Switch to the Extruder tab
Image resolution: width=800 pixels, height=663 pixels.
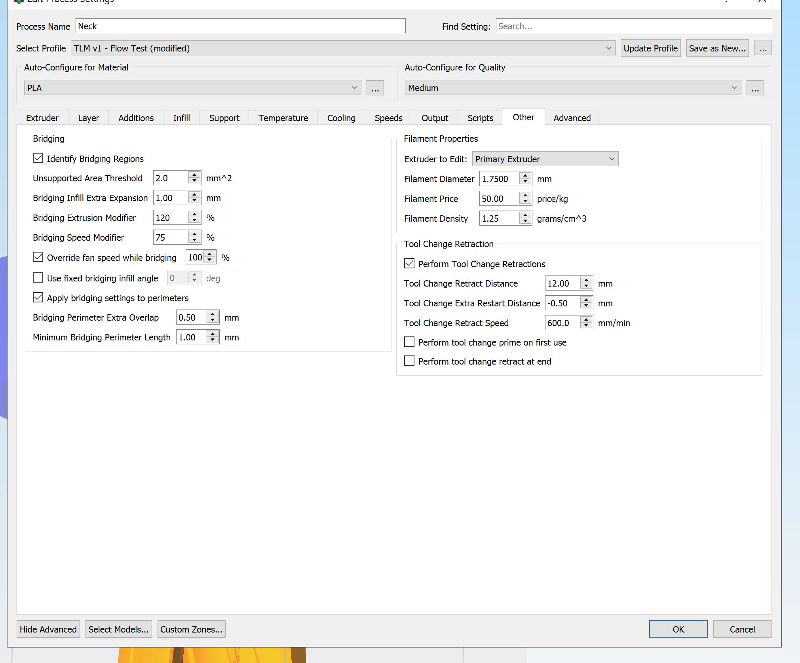[x=42, y=118]
